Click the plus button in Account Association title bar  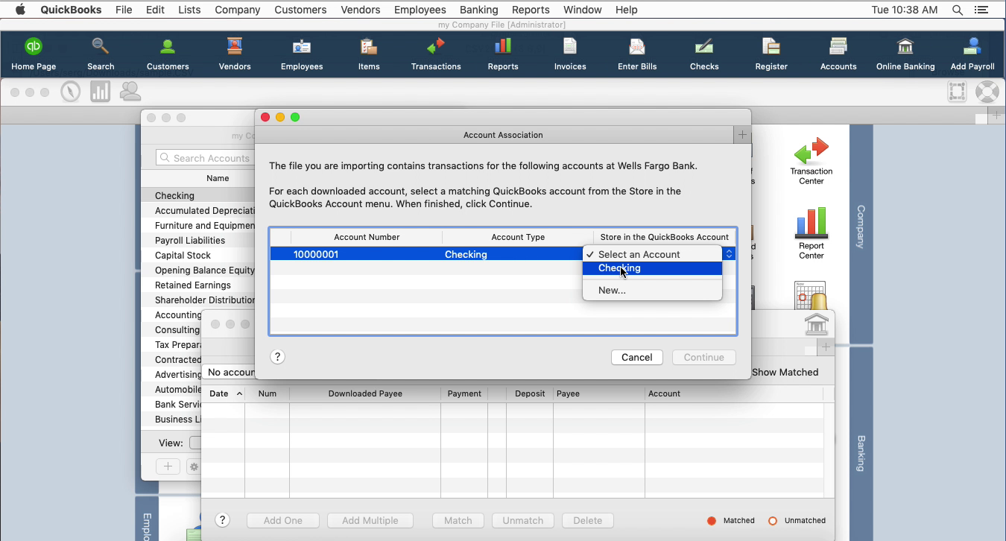(x=742, y=135)
